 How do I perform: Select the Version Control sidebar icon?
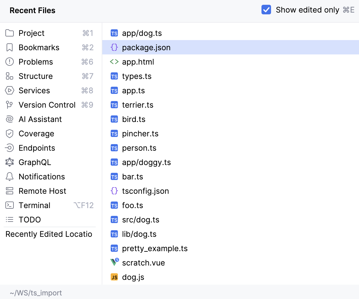coord(47,105)
